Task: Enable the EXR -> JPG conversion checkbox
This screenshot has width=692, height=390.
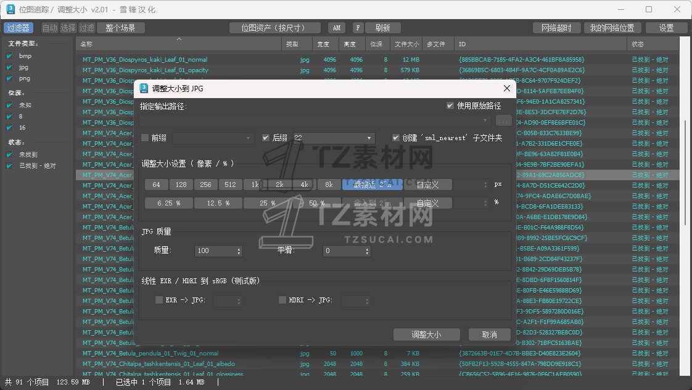Action: pos(159,300)
